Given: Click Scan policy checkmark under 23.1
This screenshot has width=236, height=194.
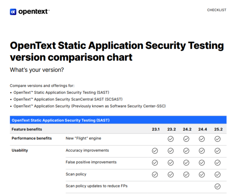Looking at the screenshot, I should 155,175.
